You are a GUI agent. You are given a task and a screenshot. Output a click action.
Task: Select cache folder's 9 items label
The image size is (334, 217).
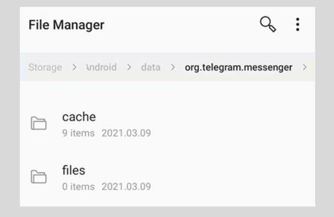click(x=78, y=133)
